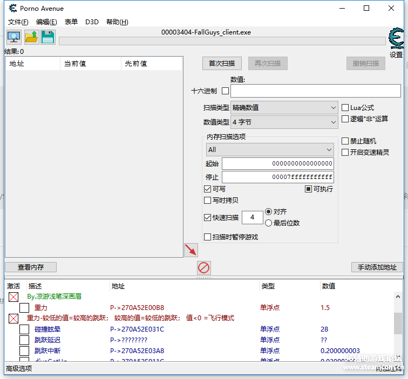This screenshot has width=408, height=379.
Task: Select the 最后位数 radio button
Action: [268, 223]
